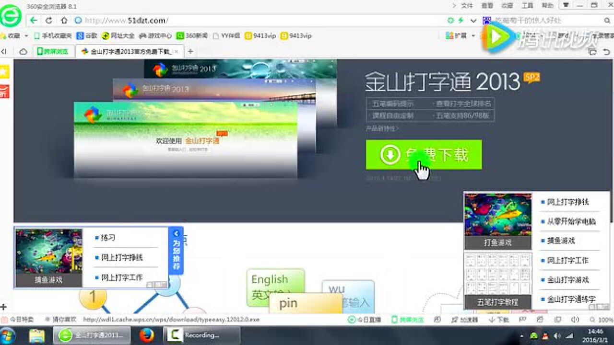The width and height of the screenshot is (614, 345).
Task: Click the red news sidebar icon
Action: tap(4, 91)
